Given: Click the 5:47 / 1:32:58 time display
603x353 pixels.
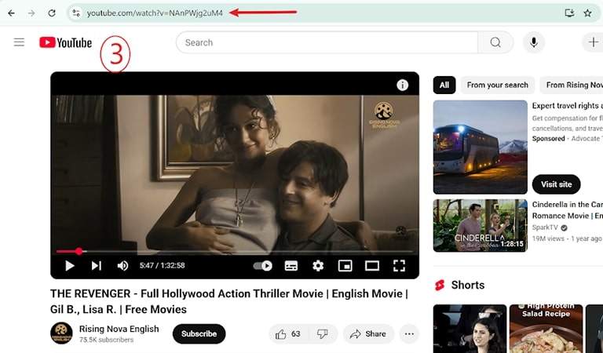Looking at the screenshot, I should pos(162,265).
